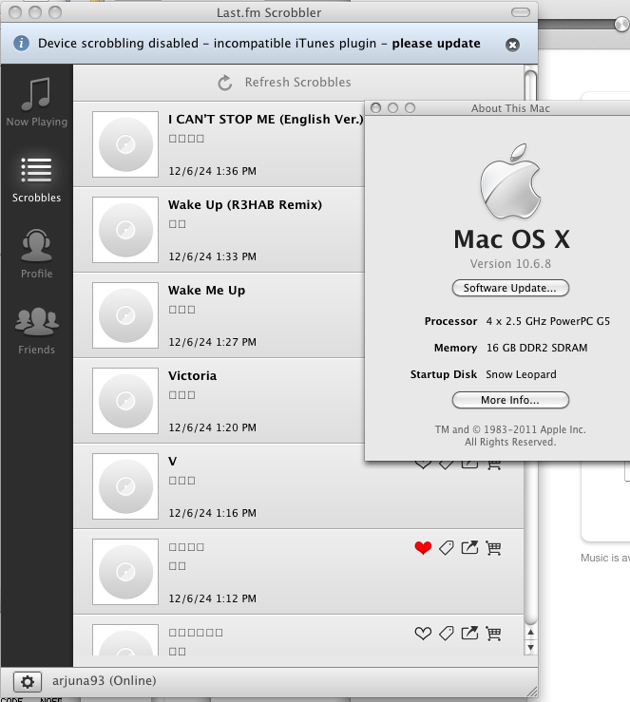
Task: Share the bottom partially visible track
Action: [469, 633]
